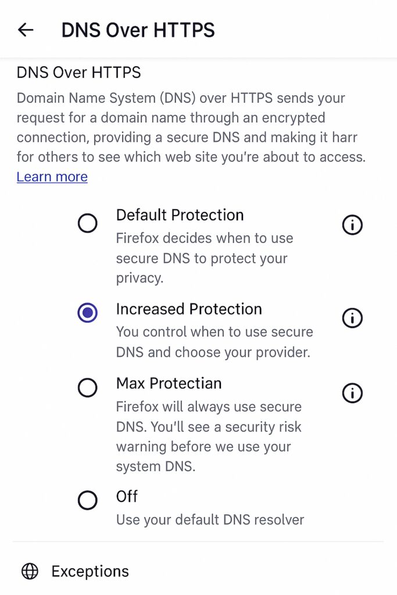Tap the back arrow icon
This screenshot has height=595, width=397.
pyautogui.click(x=26, y=30)
